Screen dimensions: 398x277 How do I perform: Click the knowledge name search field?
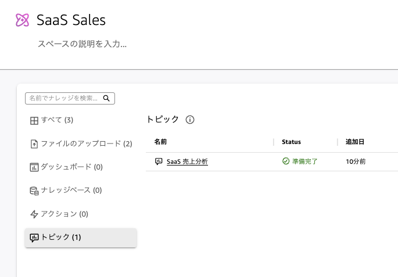(64, 99)
